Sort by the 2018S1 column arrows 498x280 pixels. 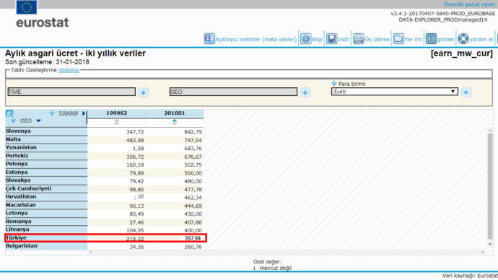tap(175, 122)
